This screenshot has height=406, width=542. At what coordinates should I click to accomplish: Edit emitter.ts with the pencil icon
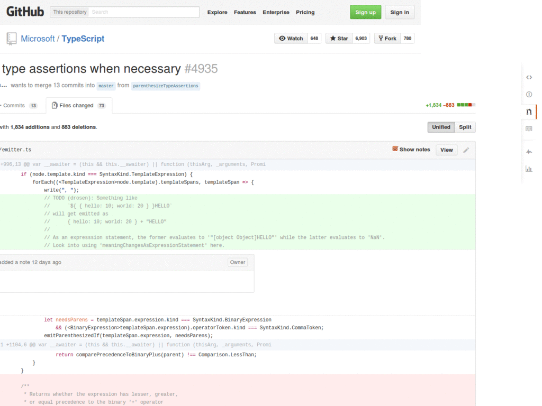pyautogui.click(x=466, y=150)
